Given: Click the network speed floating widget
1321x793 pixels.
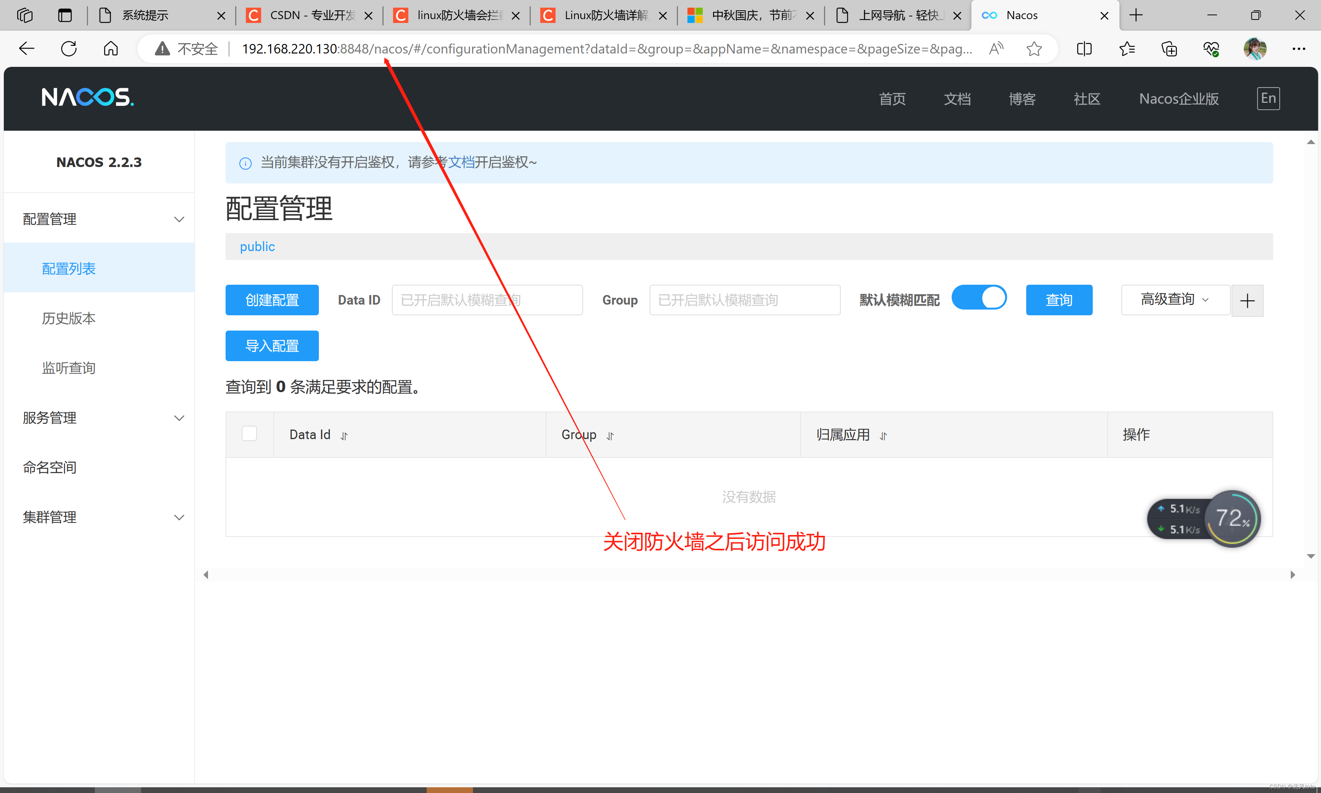Looking at the screenshot, I should pos(1203,518).
